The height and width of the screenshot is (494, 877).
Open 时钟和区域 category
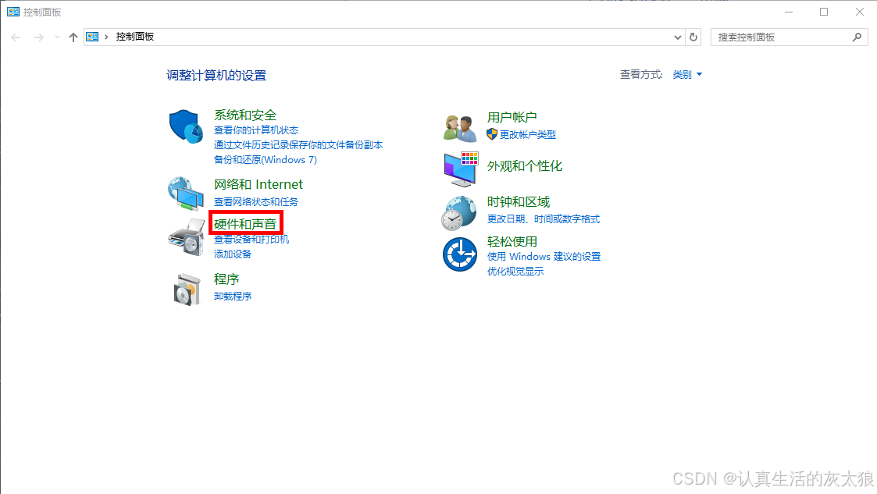(x=519, y=201)
